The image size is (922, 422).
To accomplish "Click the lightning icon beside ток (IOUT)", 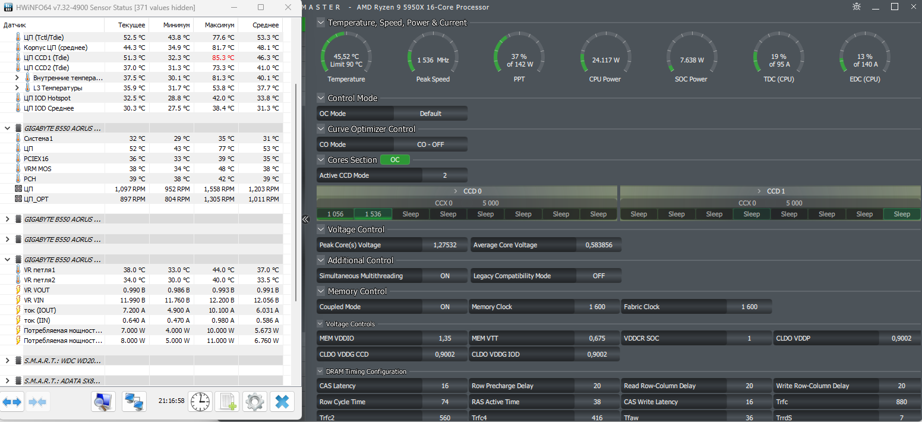I will (18, 310).
